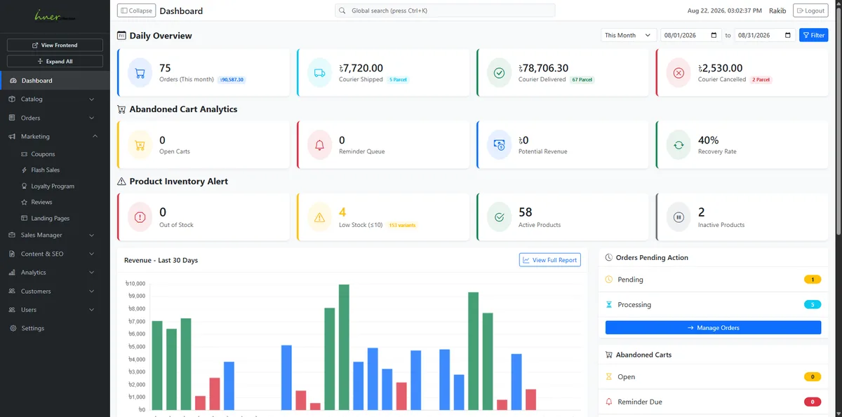842x417 pixels.
Task: Click the start date field 08/01/2026
Action: 691,35
